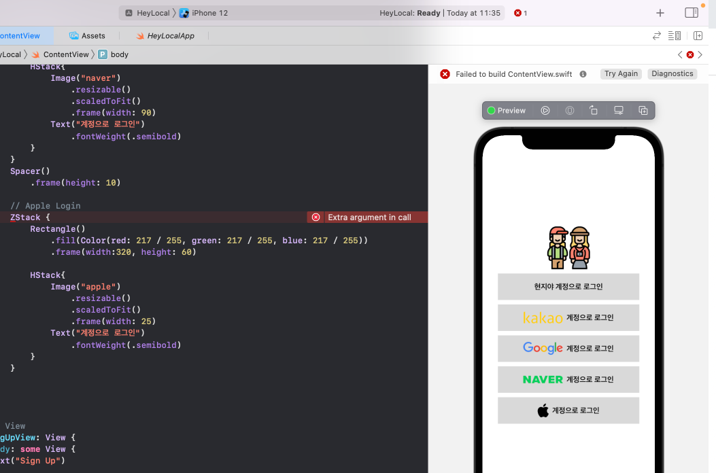Open the editor layout options icon
This screenshot has height=473, width=716.
click(675, 35)
